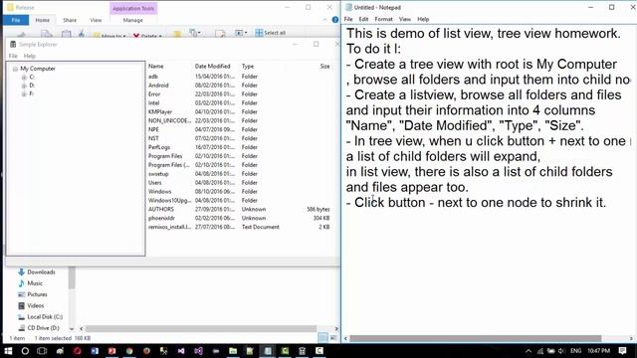Select the Intel folder row
Viewport: 637px width, 358px height.
[239, 103]
